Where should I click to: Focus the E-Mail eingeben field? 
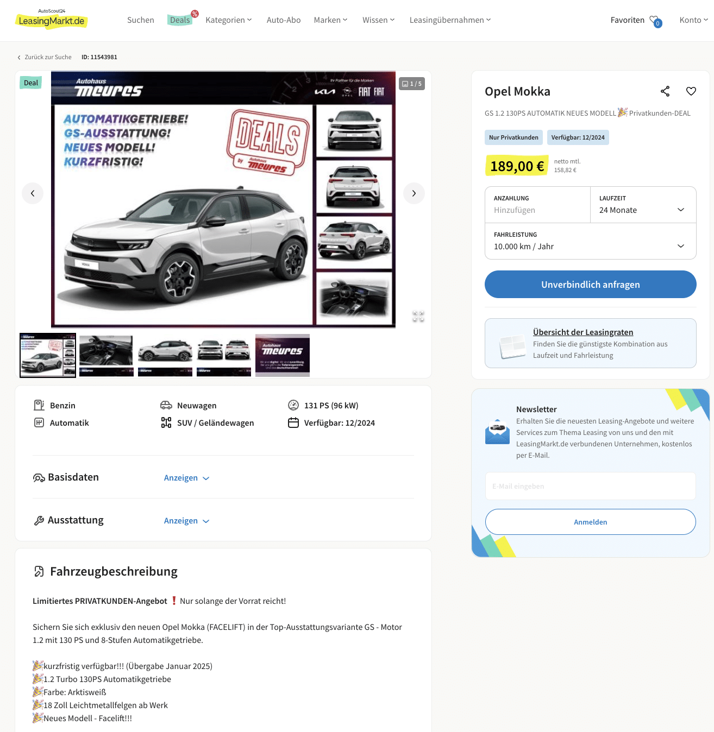click(x=591, y=486)
